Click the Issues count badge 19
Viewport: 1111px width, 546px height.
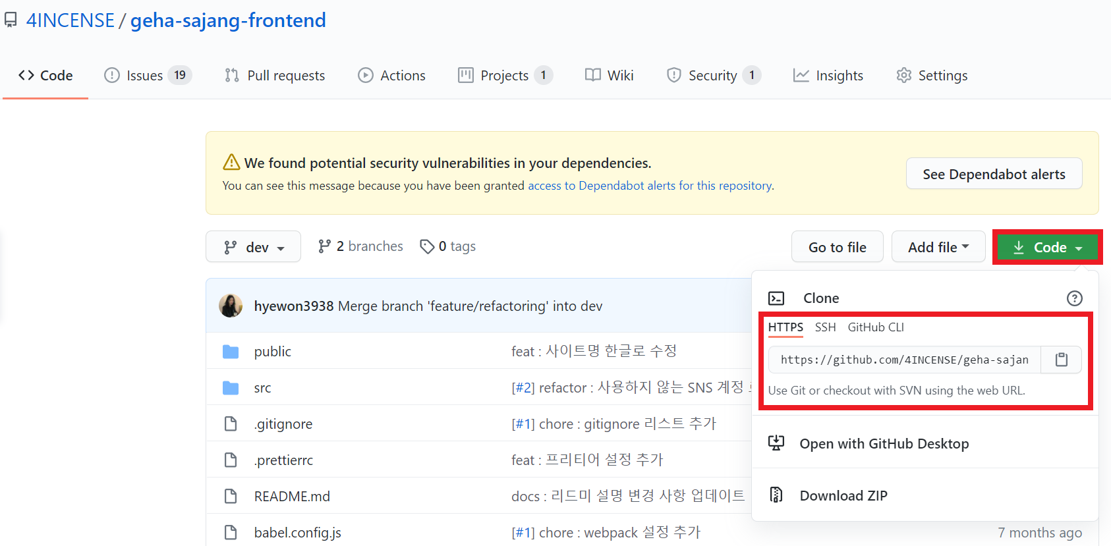(x=180, y=75)
